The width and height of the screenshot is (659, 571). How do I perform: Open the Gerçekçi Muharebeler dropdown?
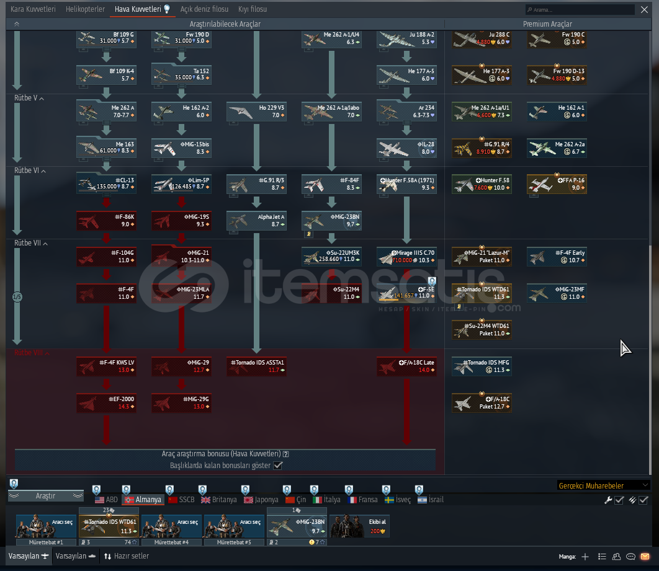603,486
